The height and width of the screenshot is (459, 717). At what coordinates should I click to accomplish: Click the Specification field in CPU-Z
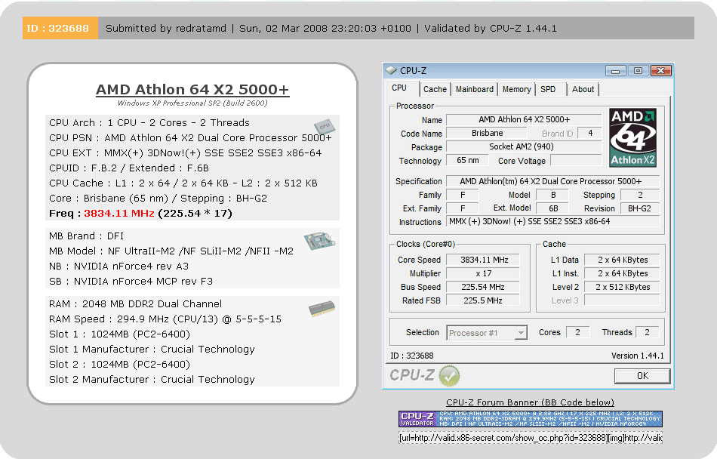coord(552,181)
